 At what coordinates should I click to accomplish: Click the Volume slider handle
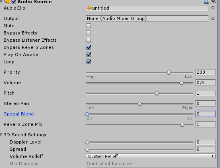[x=181, y=83]
